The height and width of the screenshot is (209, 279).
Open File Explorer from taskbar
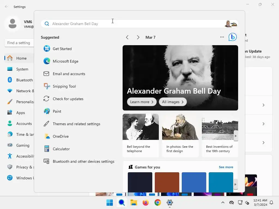(x=134, y=202)
